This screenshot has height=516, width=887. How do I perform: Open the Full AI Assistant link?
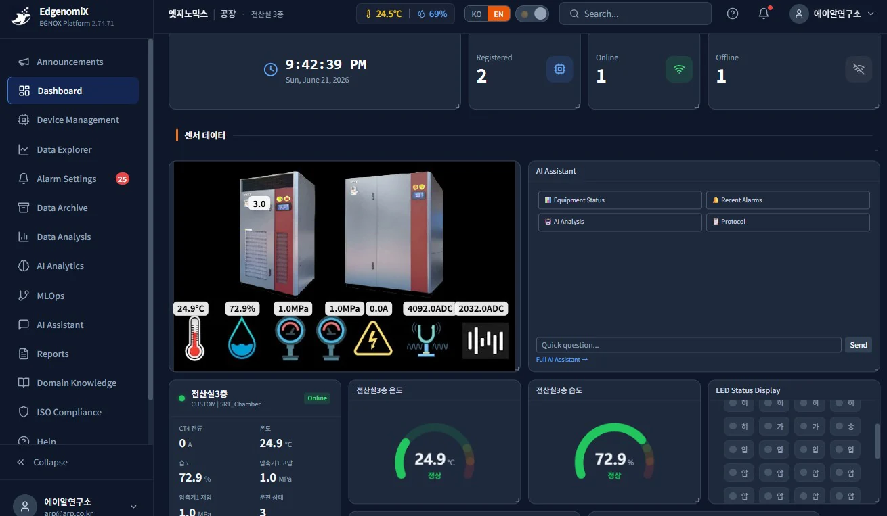[x=561, y=360]
